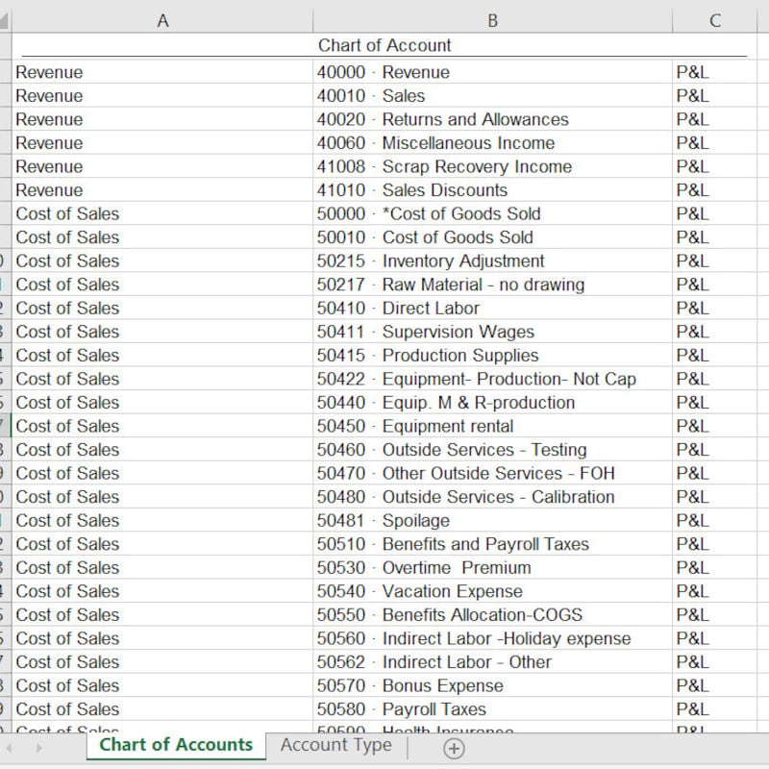Screen dimensions: 769x769
Task: Add a new sheet with plus icon
Action: click(x=454, y=749)
